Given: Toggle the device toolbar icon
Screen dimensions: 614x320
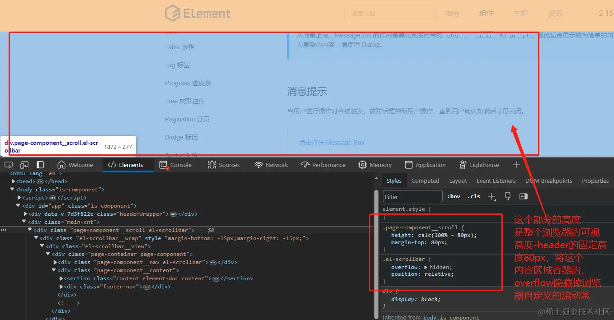Looking at the screenshot, I should [24, 165].
